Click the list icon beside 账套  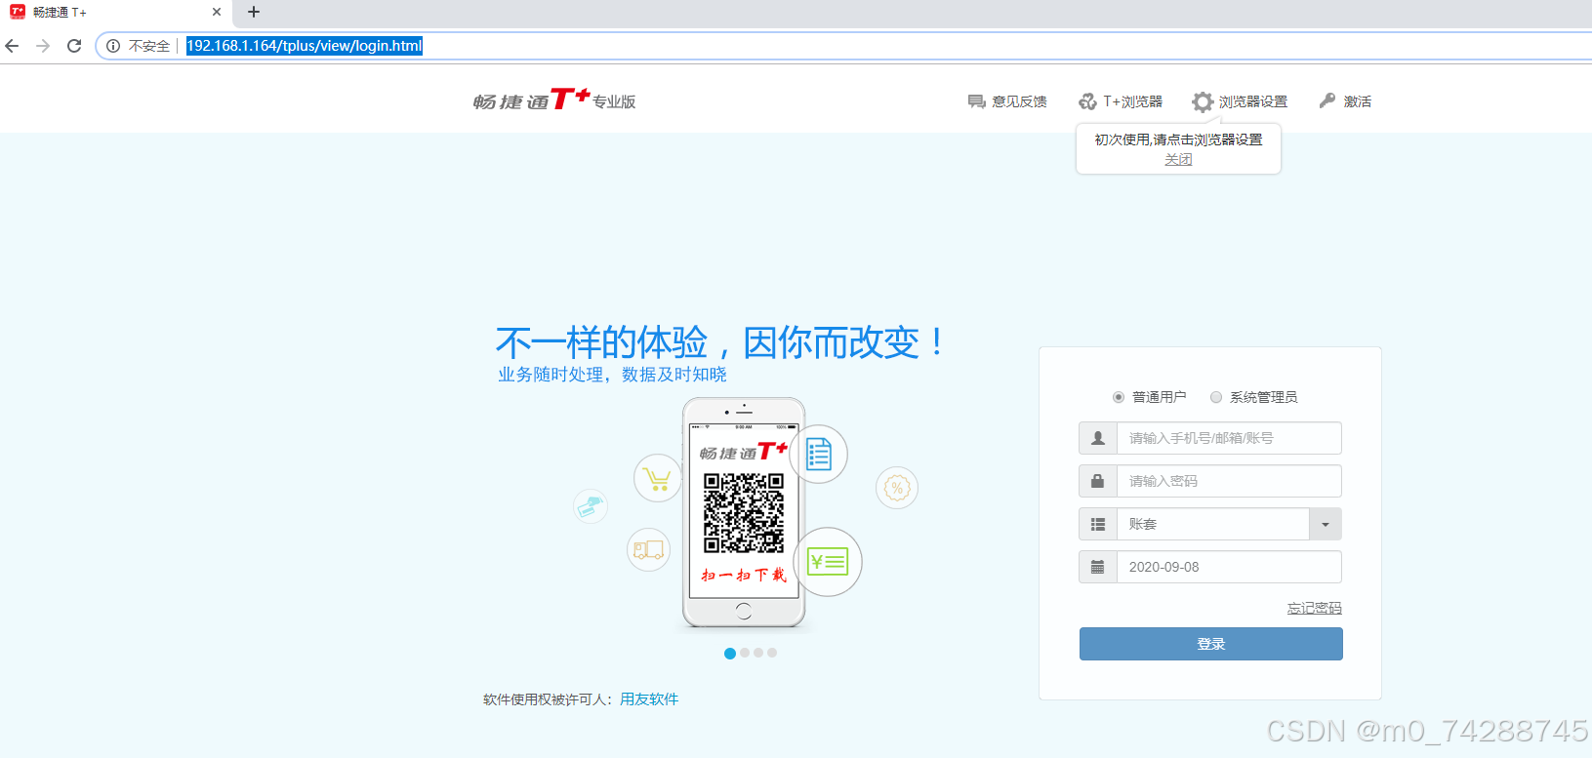pyautogui.click(x=1098, y=524)
